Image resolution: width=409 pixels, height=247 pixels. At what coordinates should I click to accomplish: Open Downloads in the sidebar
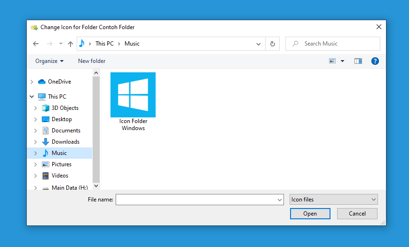[65, 141]
